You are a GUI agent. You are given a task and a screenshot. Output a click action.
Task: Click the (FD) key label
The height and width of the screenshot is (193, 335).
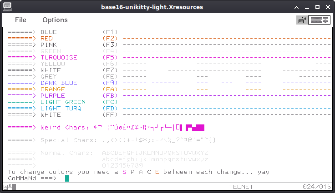pyautogui.click(x=110, y=109)
